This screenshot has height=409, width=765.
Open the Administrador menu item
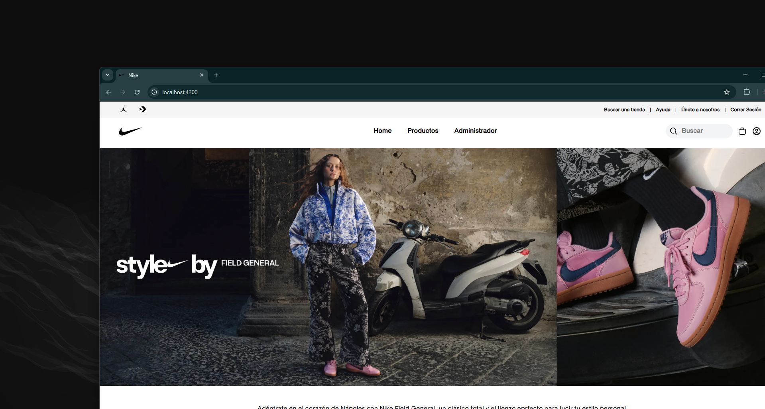pyautogui.click(x=475, y=131)
